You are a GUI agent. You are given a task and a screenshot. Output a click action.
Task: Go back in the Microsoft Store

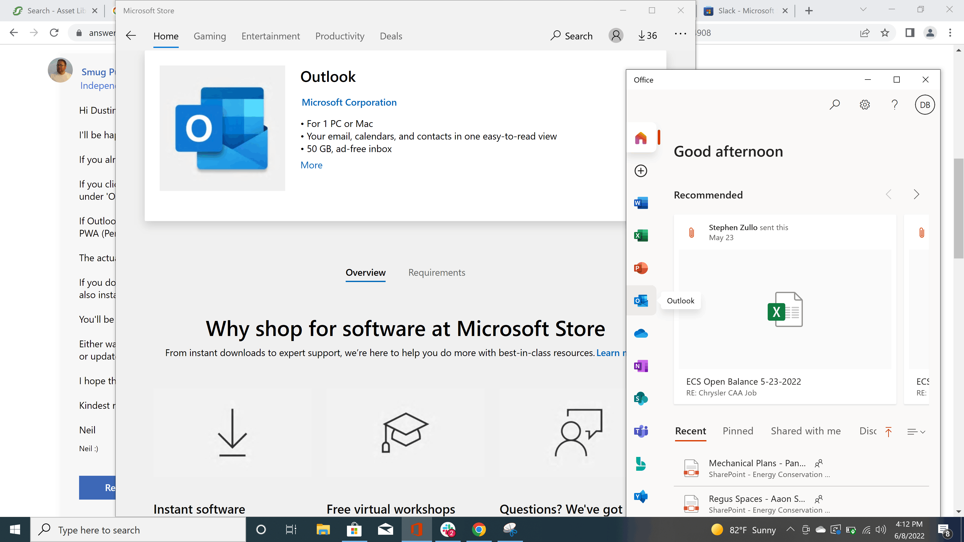coord(131,36)
